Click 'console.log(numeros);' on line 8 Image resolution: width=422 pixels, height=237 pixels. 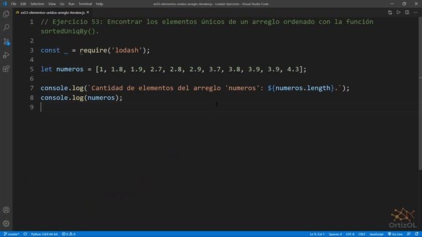[81, 97]
